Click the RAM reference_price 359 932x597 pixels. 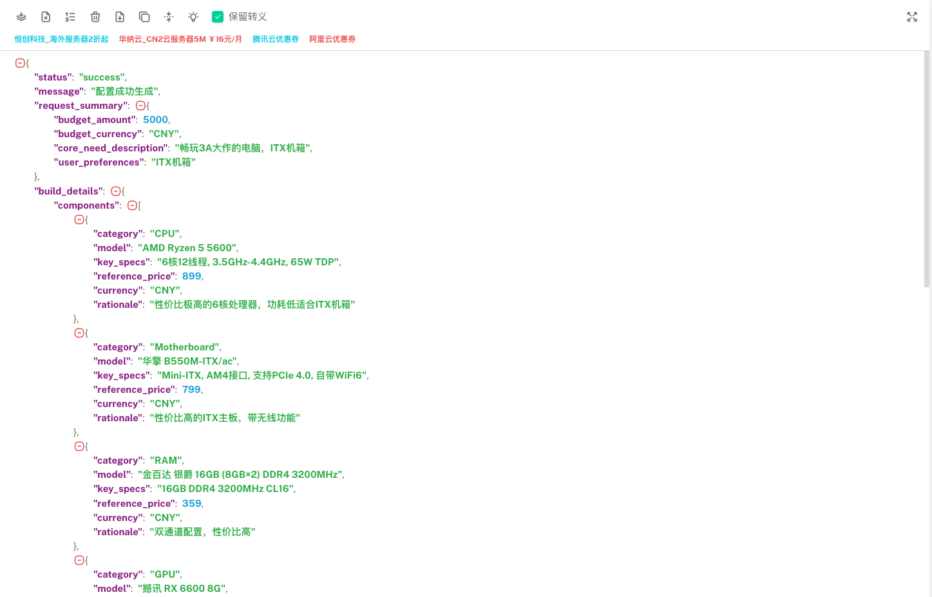click(191, 504)
